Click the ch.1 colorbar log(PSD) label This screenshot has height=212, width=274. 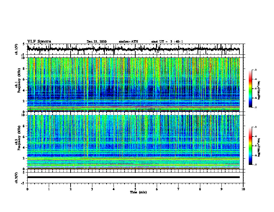(259, 90)
